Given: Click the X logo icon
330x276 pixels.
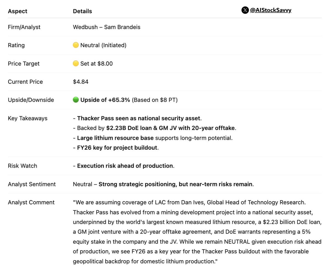Looking at the screenshot, I should tap(245, 10).
